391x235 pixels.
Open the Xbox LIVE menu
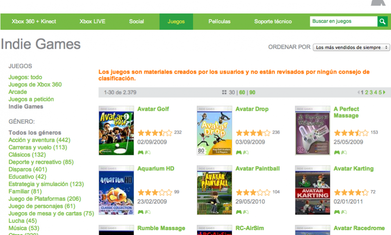click(x=93, y=21)
